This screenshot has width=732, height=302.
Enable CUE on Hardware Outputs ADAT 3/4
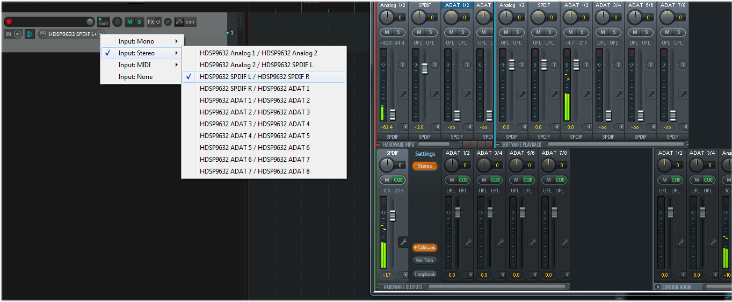[496, 180]
